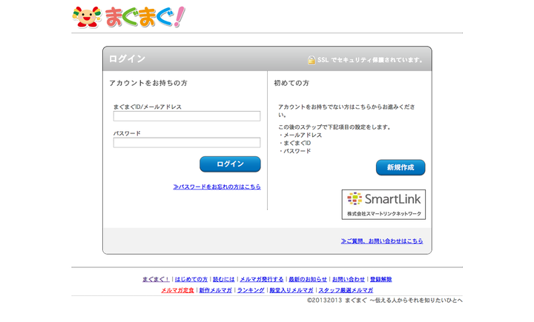
Task: Open the 殿堂入りメルマガ footer link
Action: click(x=291, y=290)
